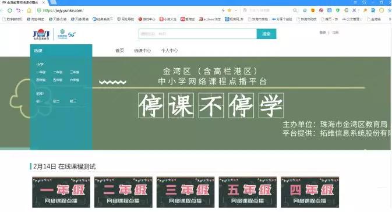The width and height of the screenshot is (392, 212).
Task: Select 二年级 in the sidebar
Action: (x=58, y=72)
